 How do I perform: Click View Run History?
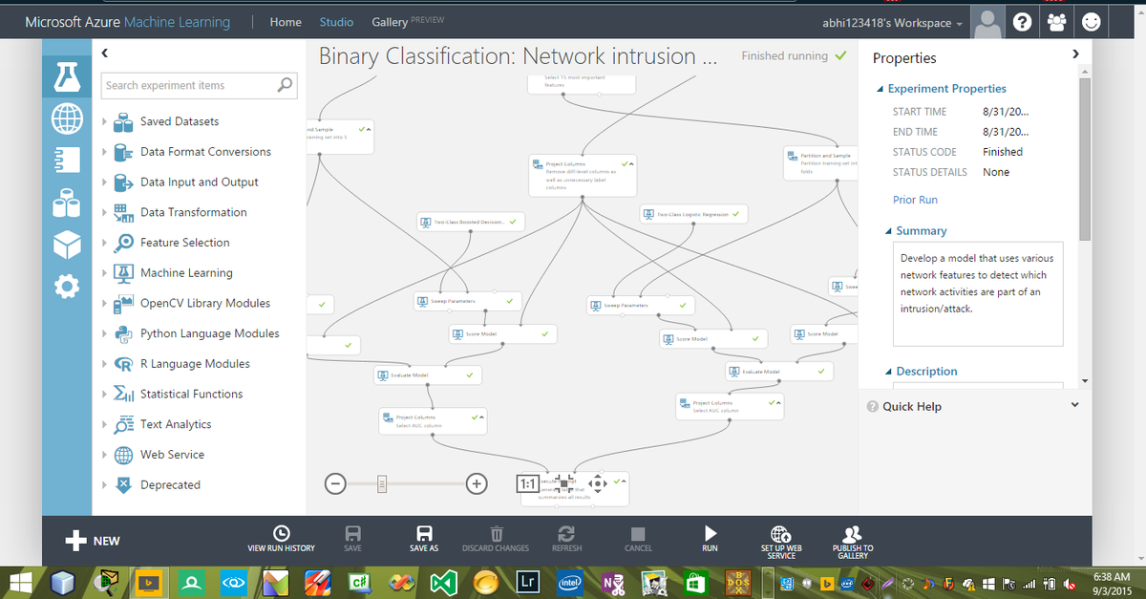point(280,539)
